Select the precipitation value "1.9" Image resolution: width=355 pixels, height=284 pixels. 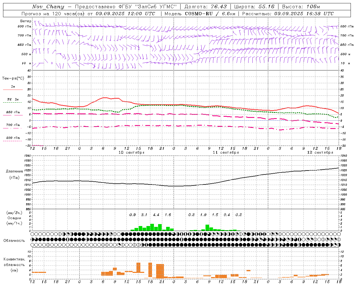click(203, 215)
